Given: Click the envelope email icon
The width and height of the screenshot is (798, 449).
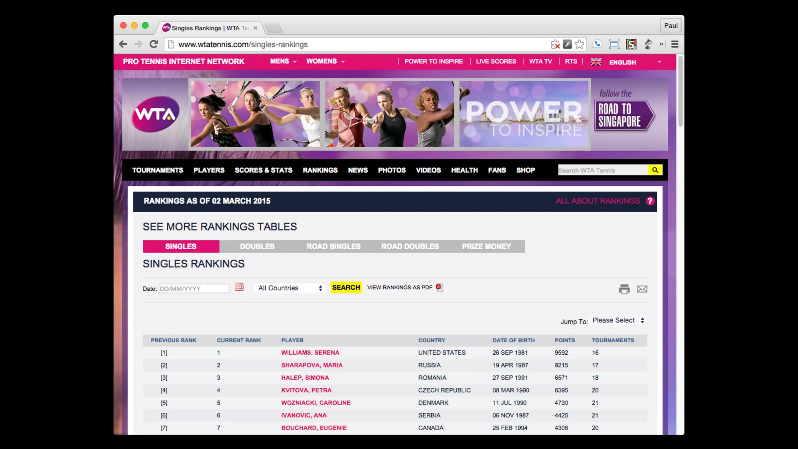Looking at the screenshot, I should point(642,289).
